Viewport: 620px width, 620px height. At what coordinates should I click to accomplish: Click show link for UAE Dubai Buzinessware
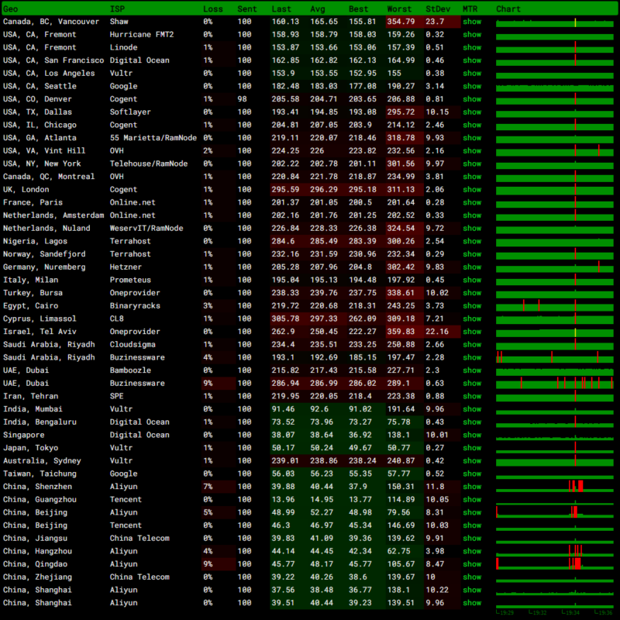click(x=472, y=383)
